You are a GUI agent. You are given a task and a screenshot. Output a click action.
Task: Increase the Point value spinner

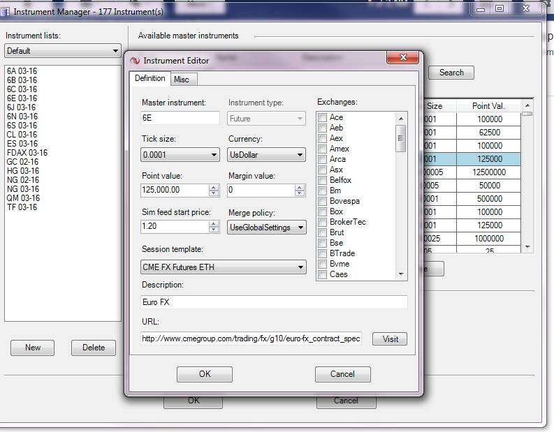coord(213,188)
